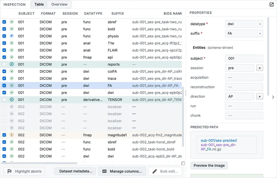The width and height of the screenshot is (277, 178).
Task: Switch to the Overview tab
Action: [x=59, y=4]
